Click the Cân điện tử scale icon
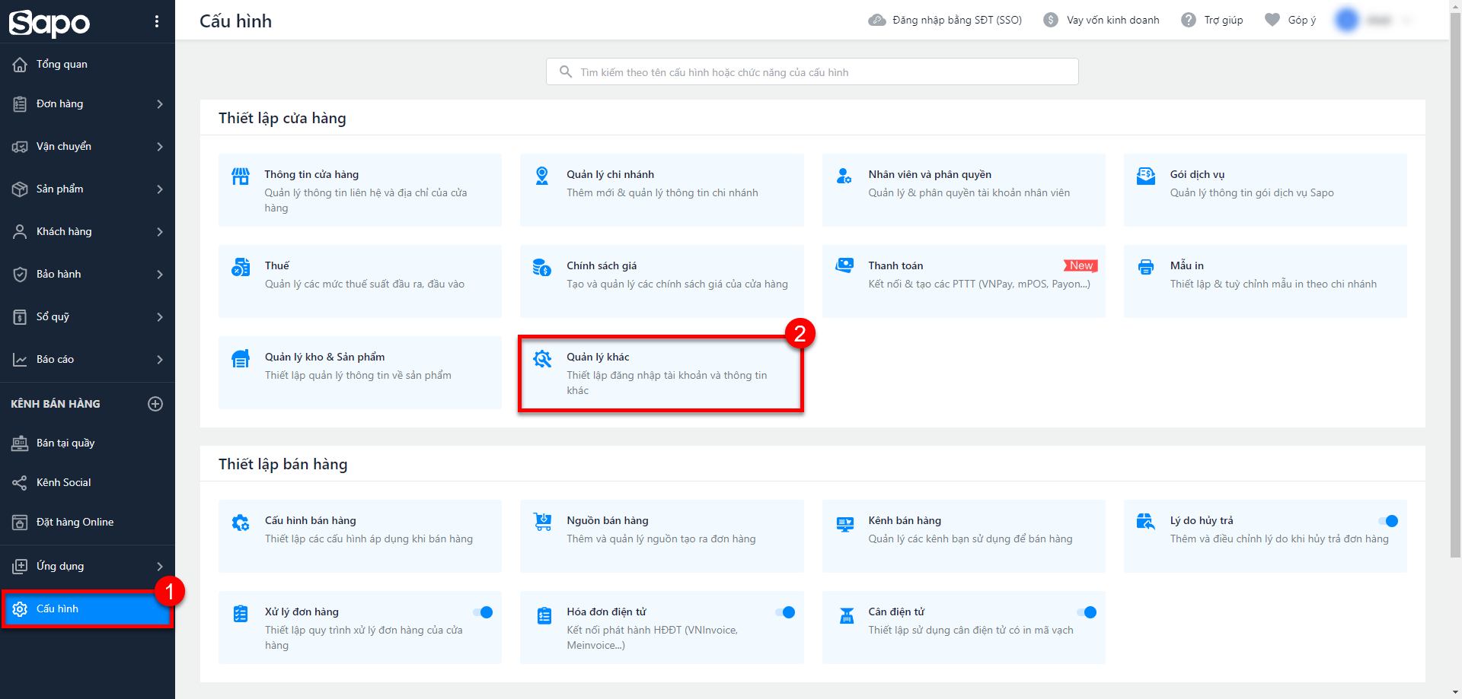Screen dimensions: 1462x699 tap(847, 615)
